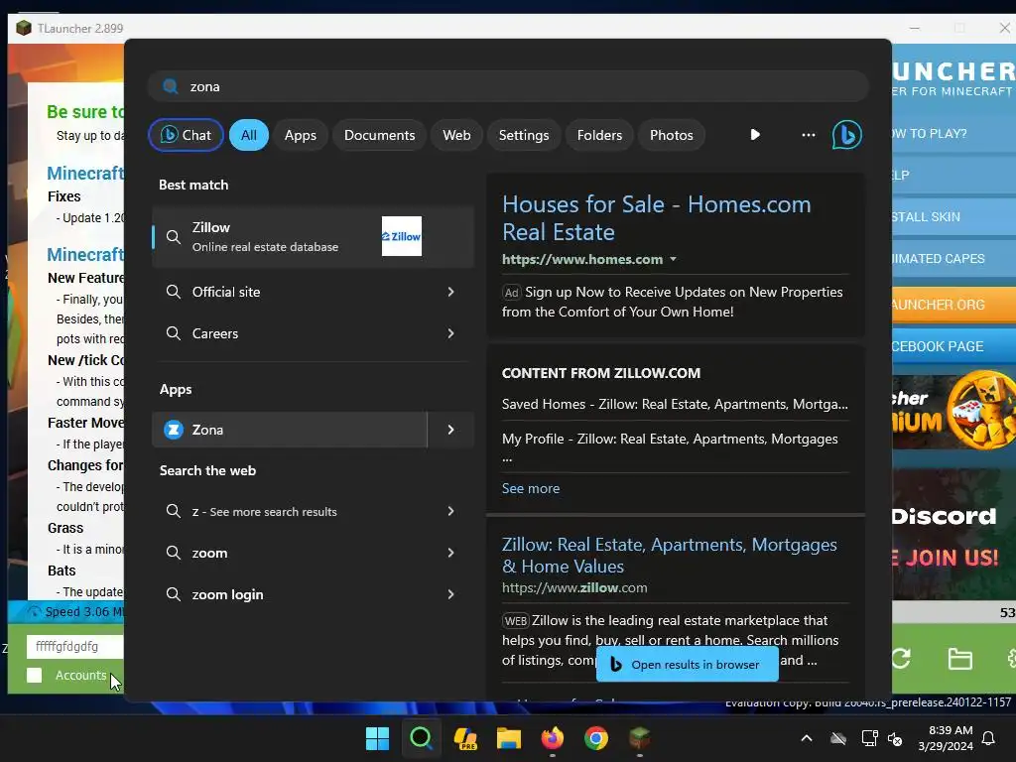Switch to the Documents filter tab
1016x762 pixels.
click(x=379, y=135)
